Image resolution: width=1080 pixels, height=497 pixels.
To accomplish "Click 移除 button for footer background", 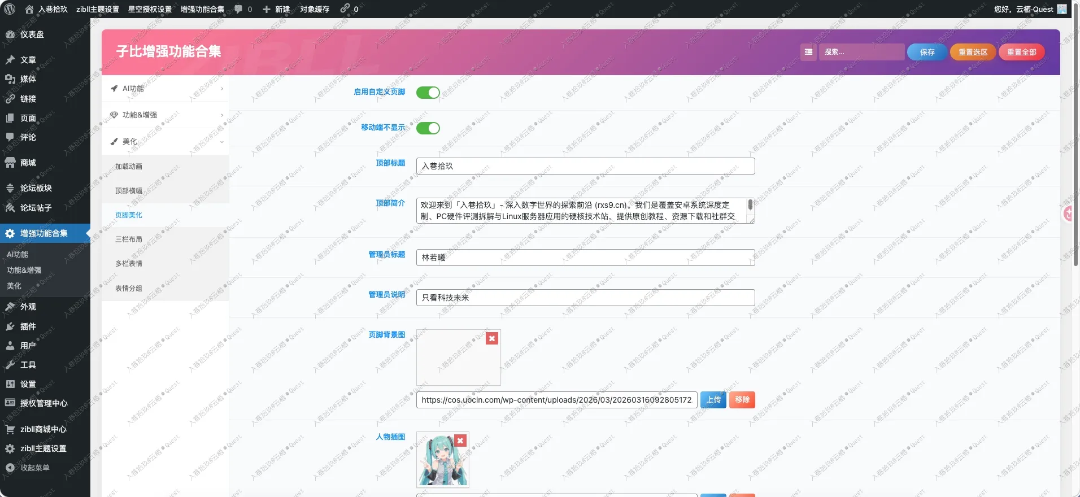I will point(742,400).
